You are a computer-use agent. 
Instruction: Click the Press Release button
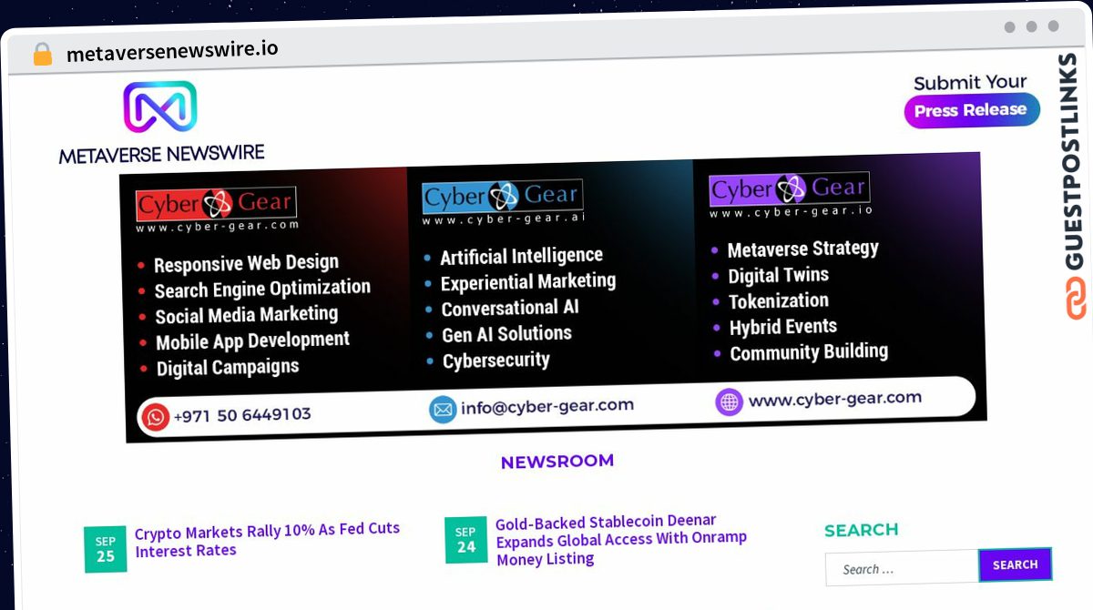coord(971,110)
